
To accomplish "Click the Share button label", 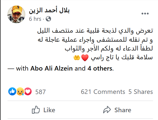I will pyautogui.click(x=123, y=110).
